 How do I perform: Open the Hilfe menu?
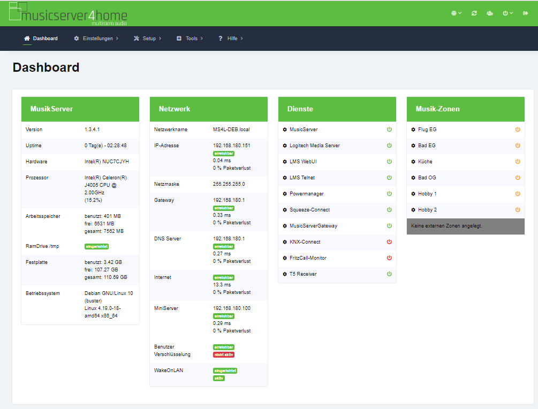coord(231,39)
